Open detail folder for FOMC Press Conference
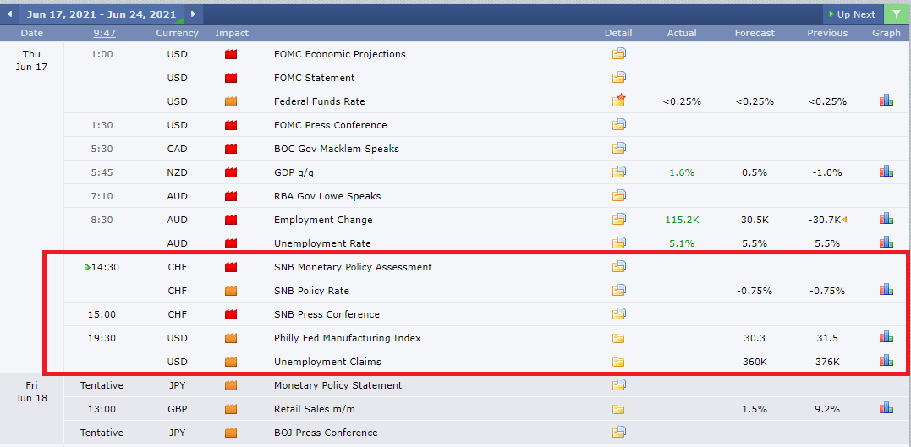The image size is (911, 447). point(619,125)
